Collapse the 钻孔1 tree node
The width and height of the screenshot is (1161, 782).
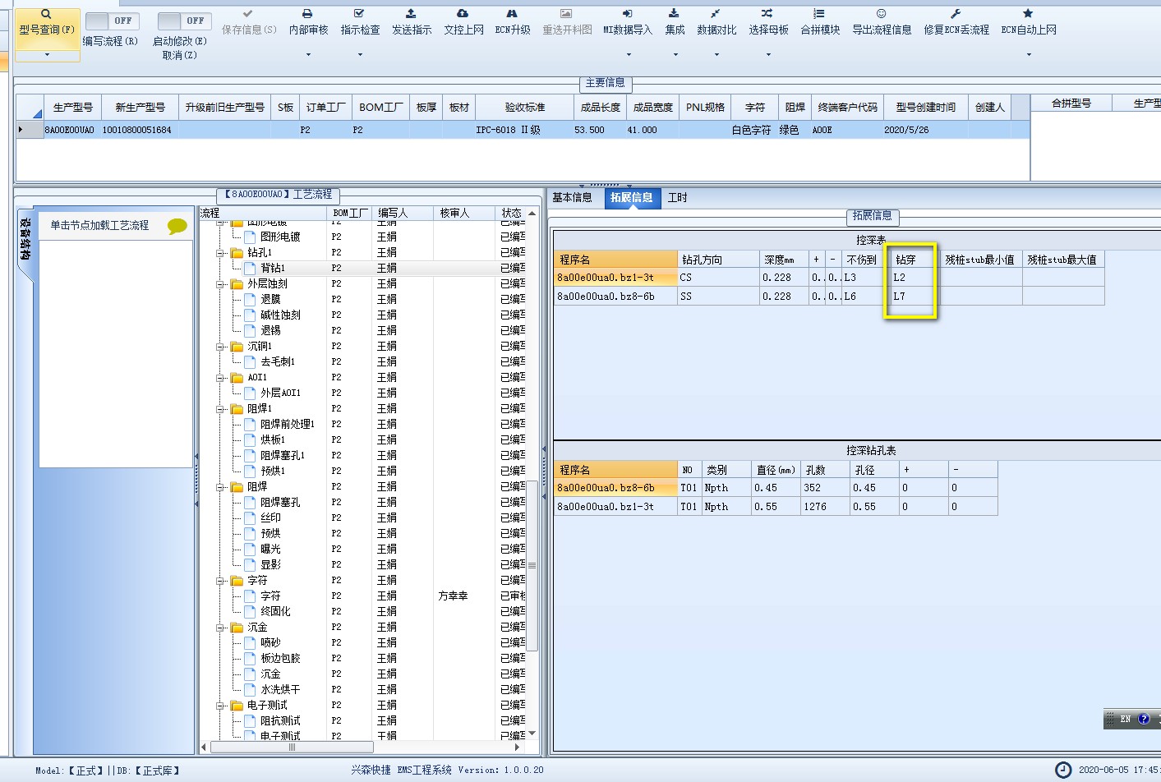220,253
